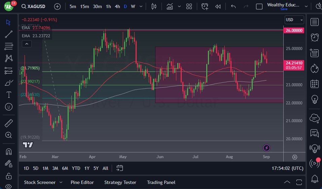
Task: Open the Replay rewind icon
Action: point(218,6)
